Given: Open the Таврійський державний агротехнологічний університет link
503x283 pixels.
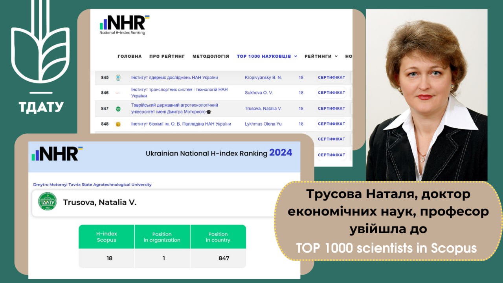Looking at the screenshot, I should click(175, 109).
